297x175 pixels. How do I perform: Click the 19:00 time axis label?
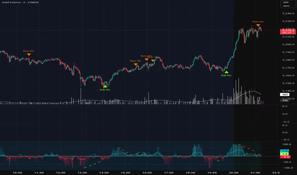coord(212,172)
